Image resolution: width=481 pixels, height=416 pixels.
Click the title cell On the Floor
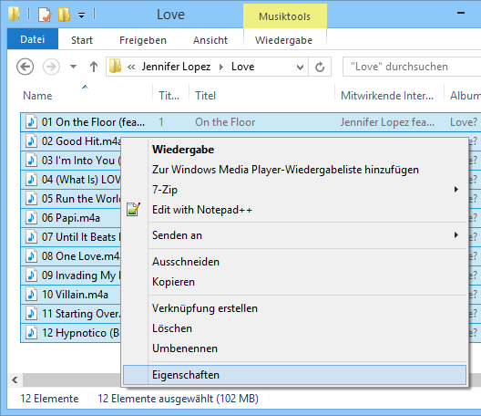(225, 122)
